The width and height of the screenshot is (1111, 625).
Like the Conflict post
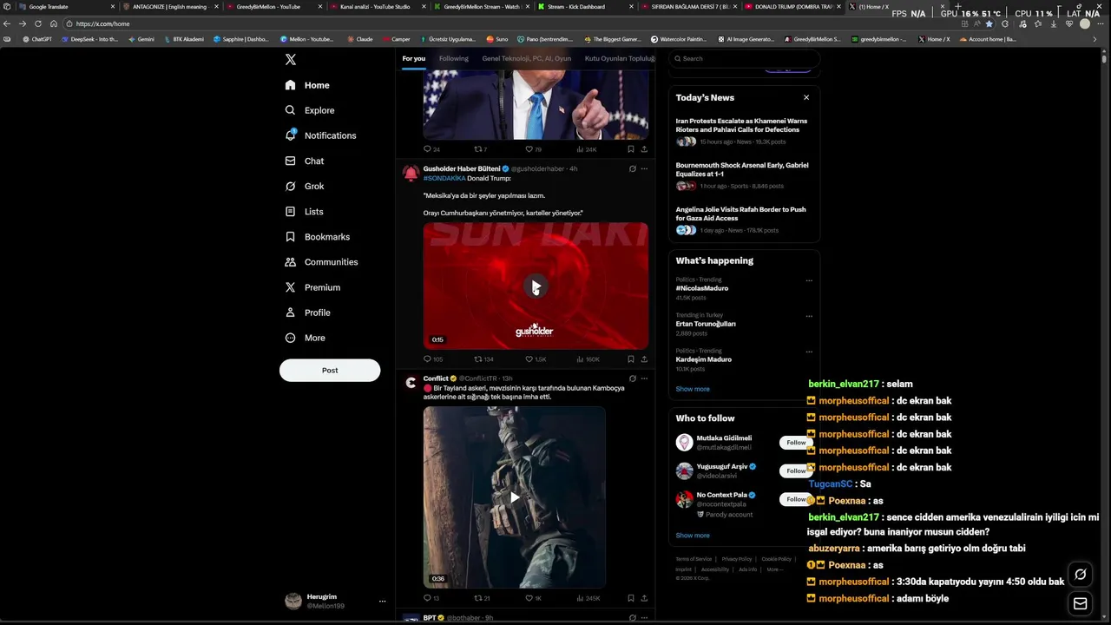pyautogui.click(x=534, y=598)
